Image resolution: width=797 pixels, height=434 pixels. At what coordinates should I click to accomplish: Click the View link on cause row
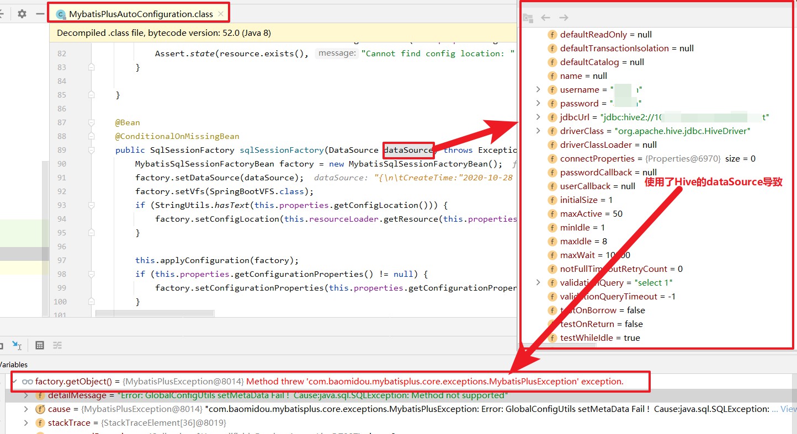coord(789,409)
